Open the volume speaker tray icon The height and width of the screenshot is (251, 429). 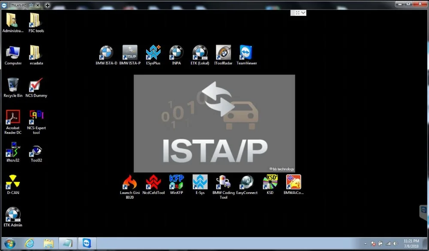(x=396, y=244)
